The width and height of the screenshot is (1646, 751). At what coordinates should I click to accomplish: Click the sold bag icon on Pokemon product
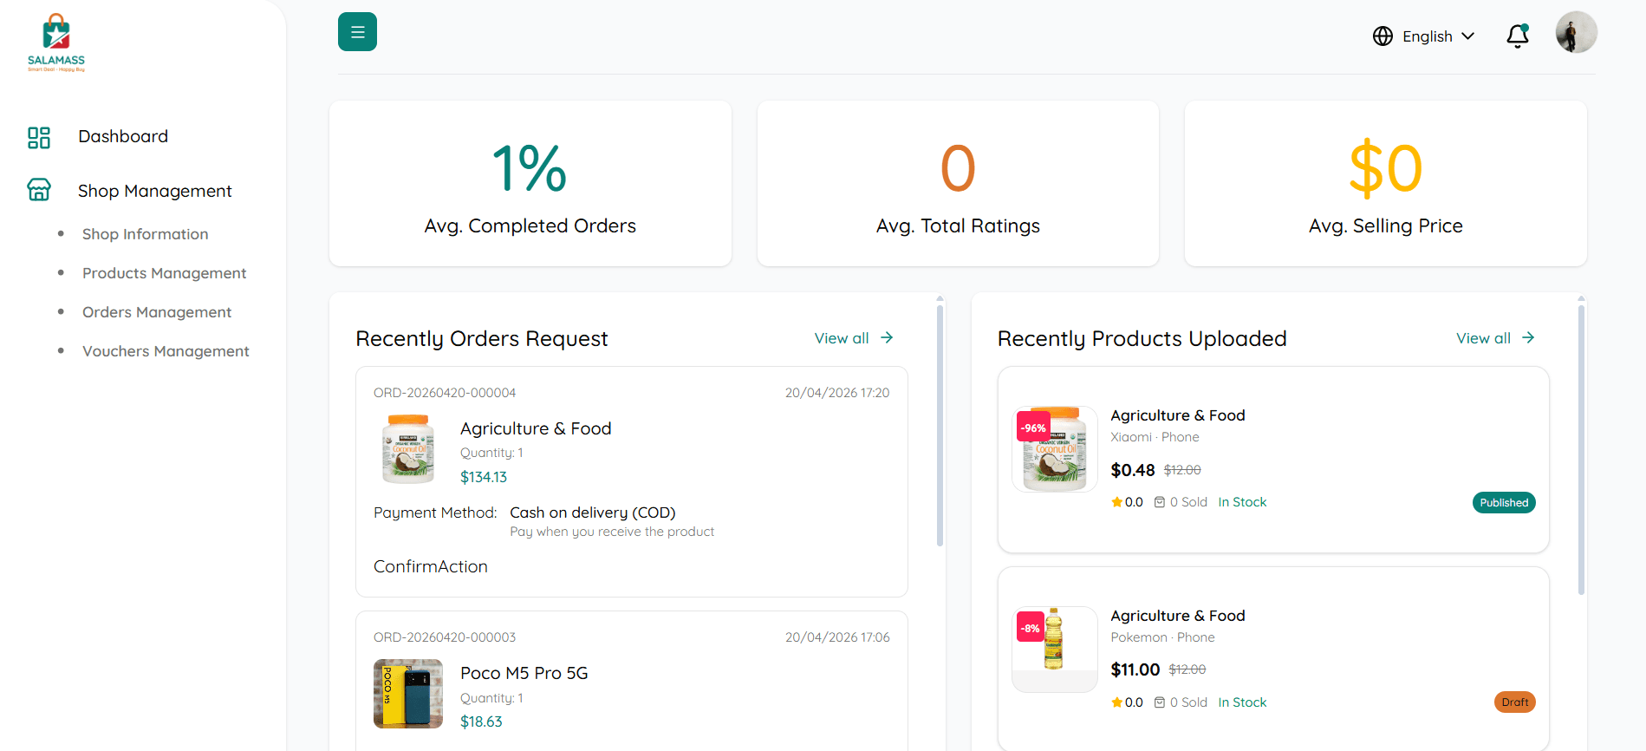[x=1160, y=702]
